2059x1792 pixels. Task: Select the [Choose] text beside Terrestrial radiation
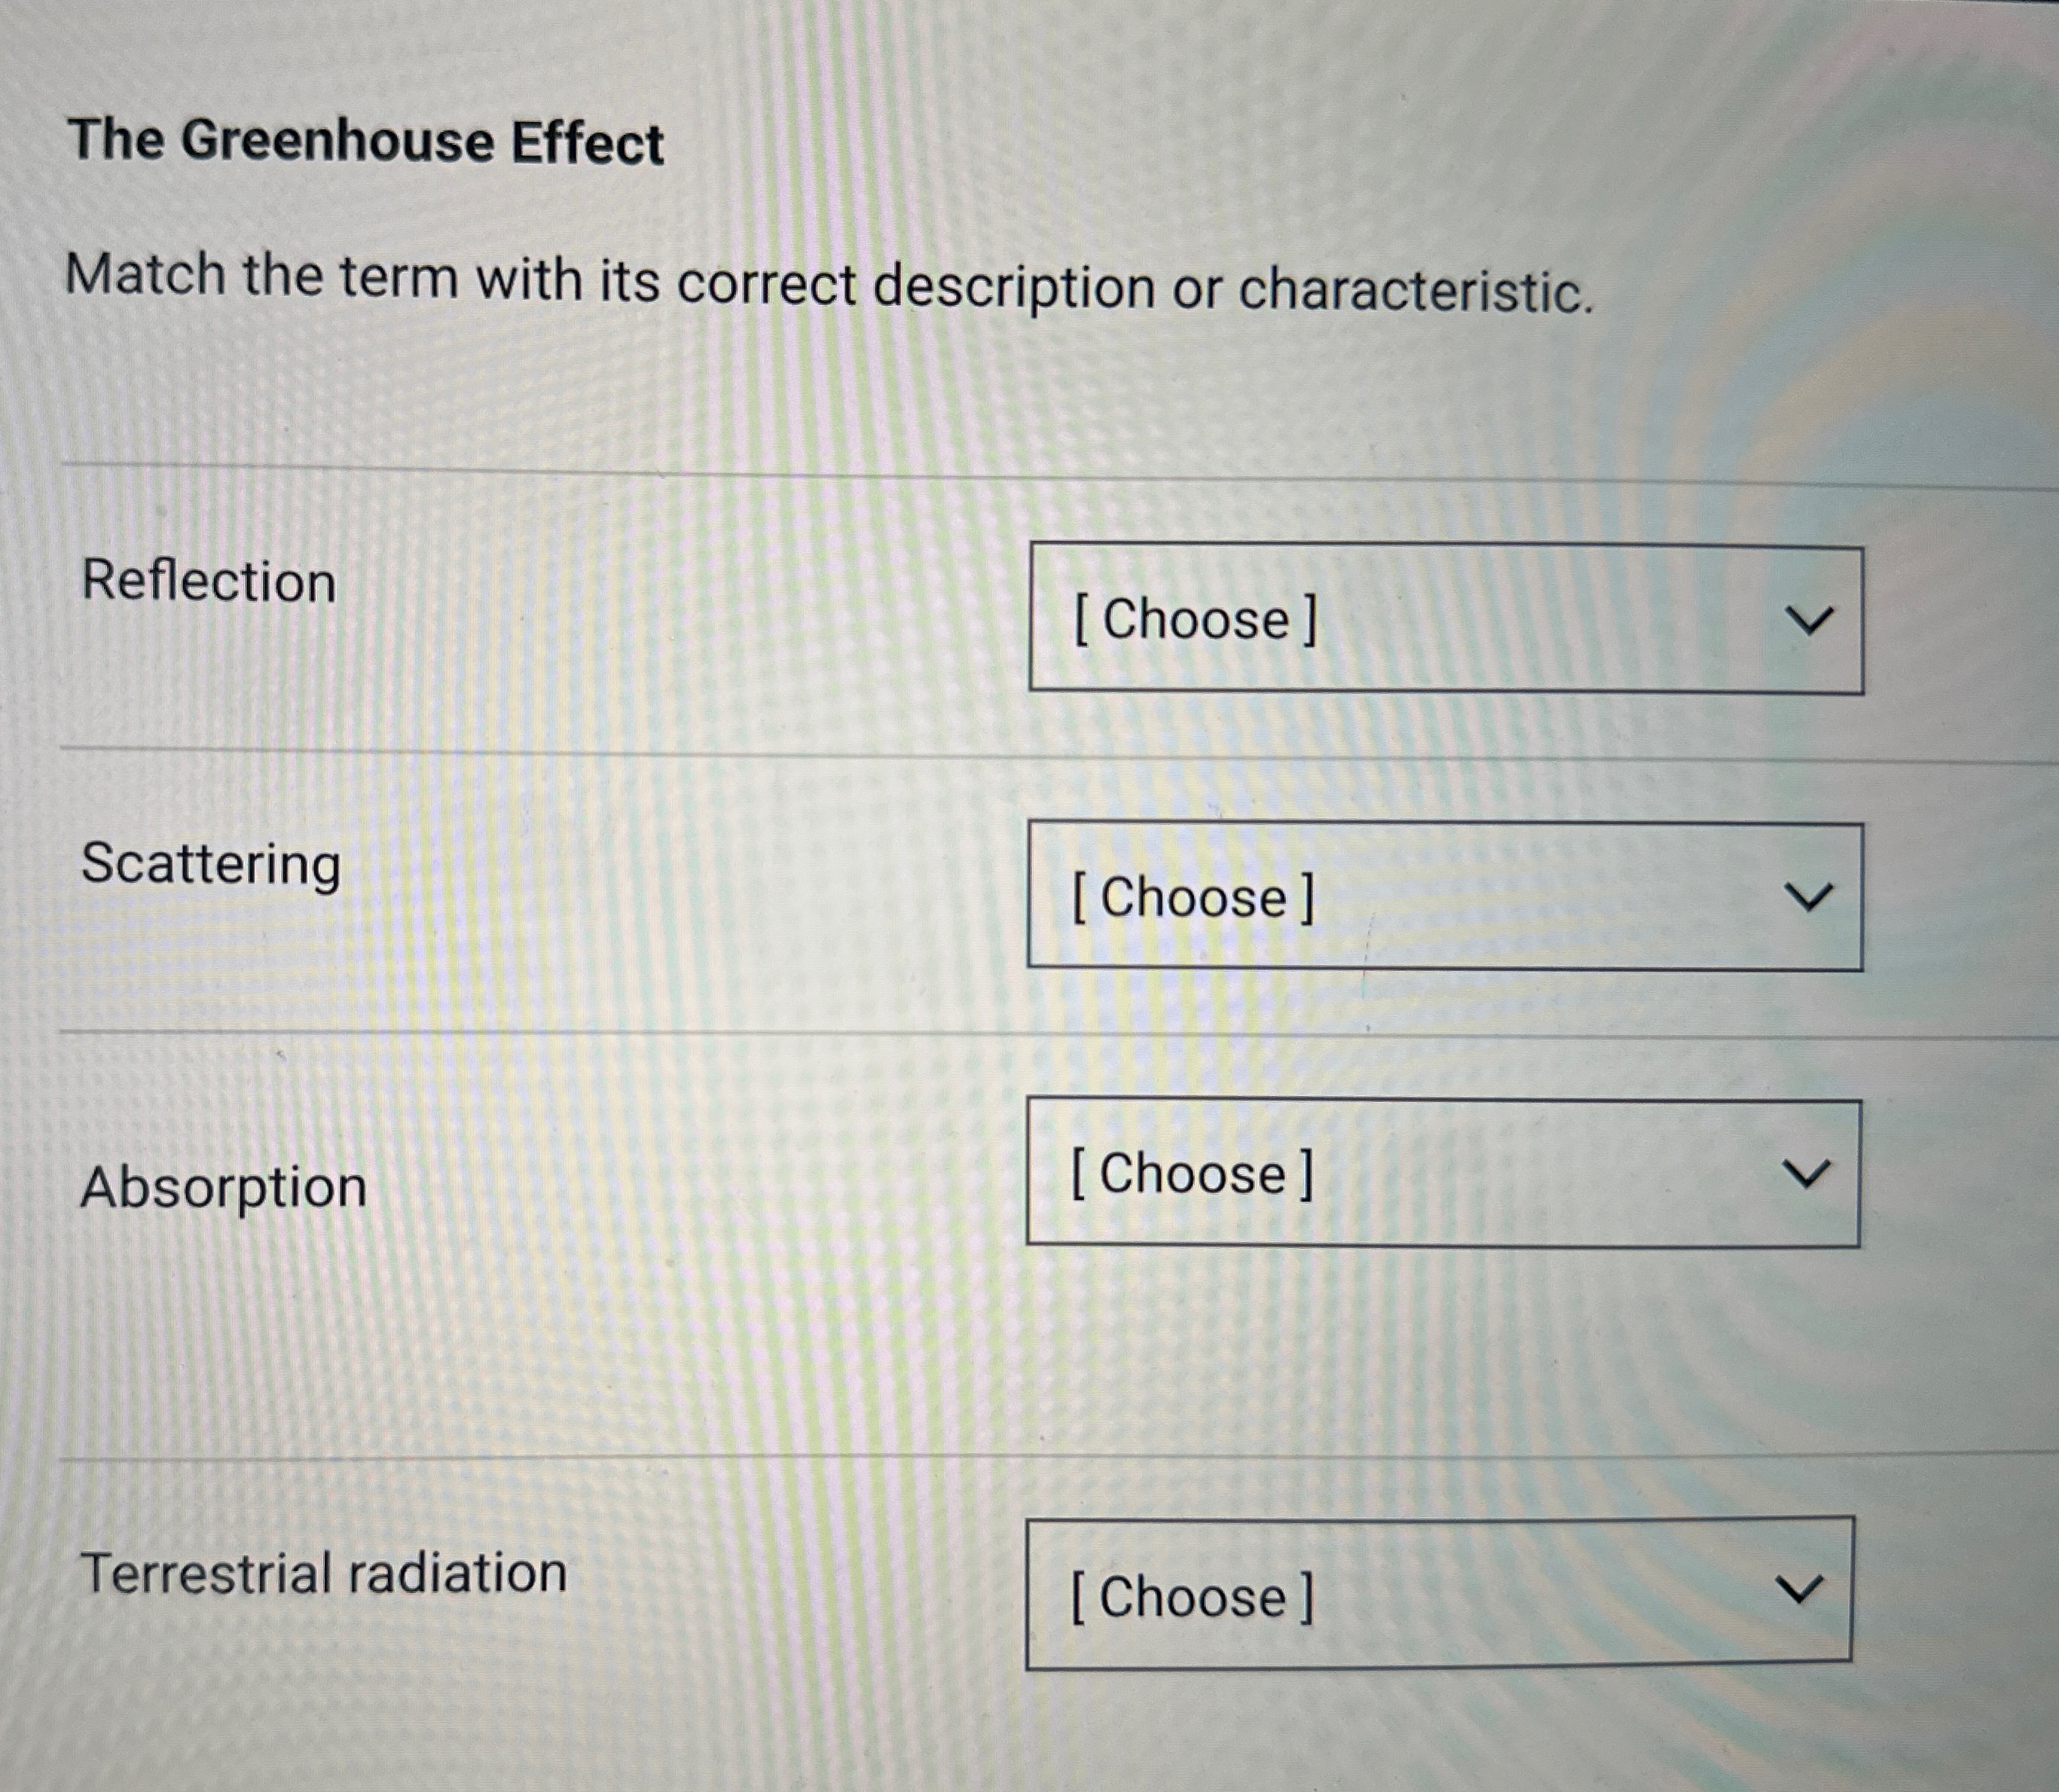click(1192, 1597)
